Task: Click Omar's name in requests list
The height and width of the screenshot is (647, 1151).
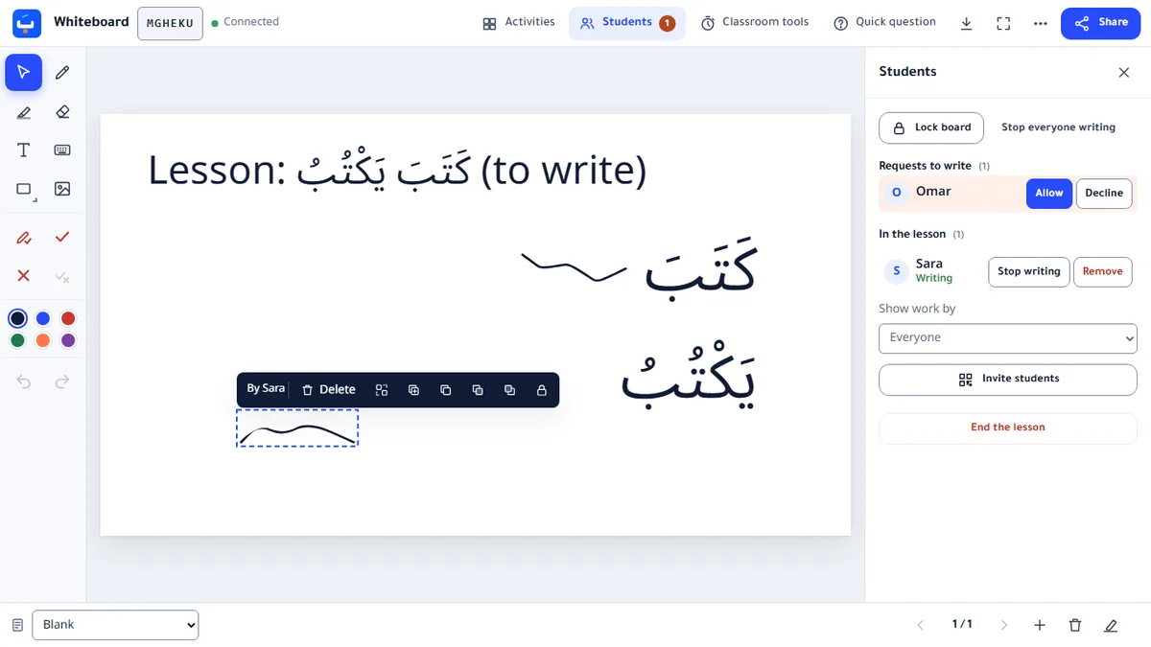Action: tap(933, 192)
